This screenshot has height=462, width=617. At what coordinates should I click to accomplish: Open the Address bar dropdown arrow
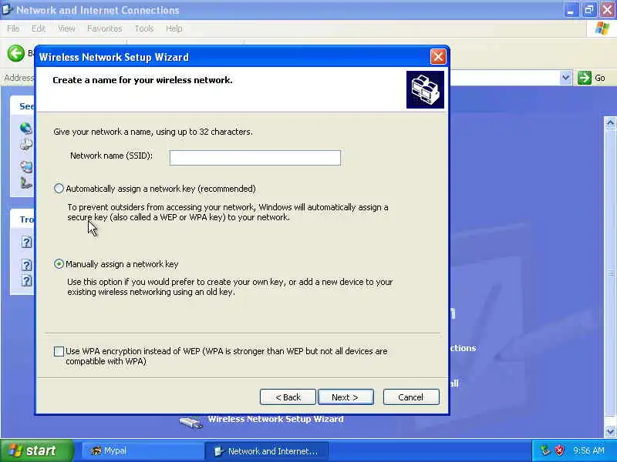(565, 78)
